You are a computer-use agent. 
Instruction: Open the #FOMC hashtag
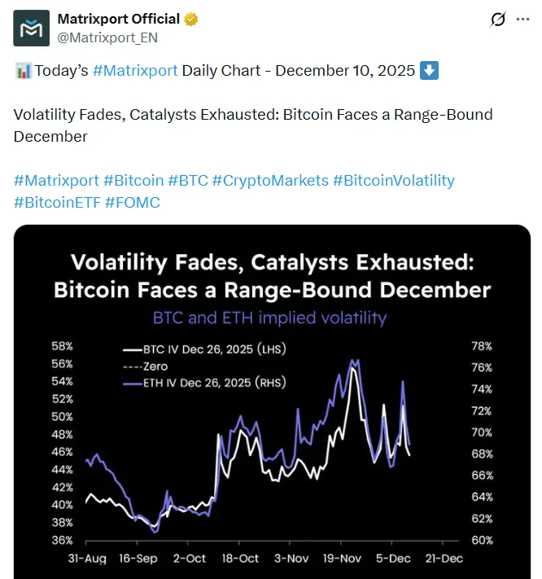[x=133, y=202]
